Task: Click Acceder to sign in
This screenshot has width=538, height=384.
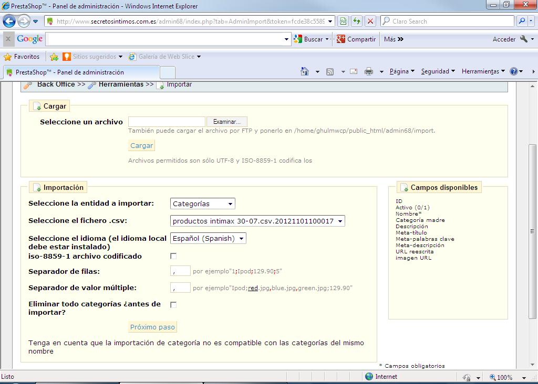Action: [504, 39]
